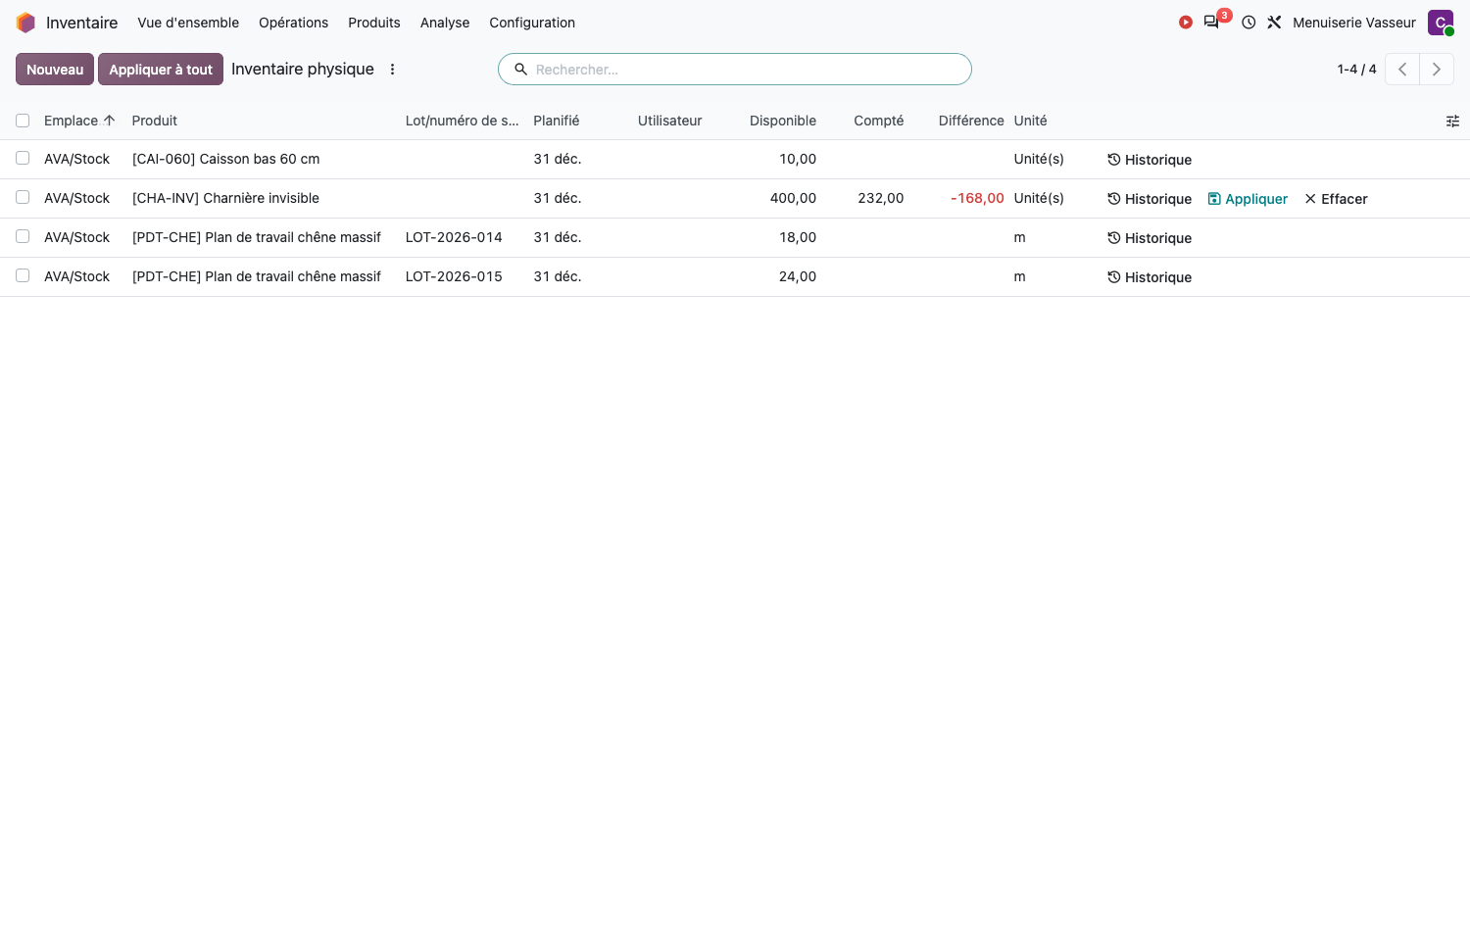Open Historique for Caisson bas 60 cm
Viewport: 1470px width, 931px height.
click(1150, 160)
